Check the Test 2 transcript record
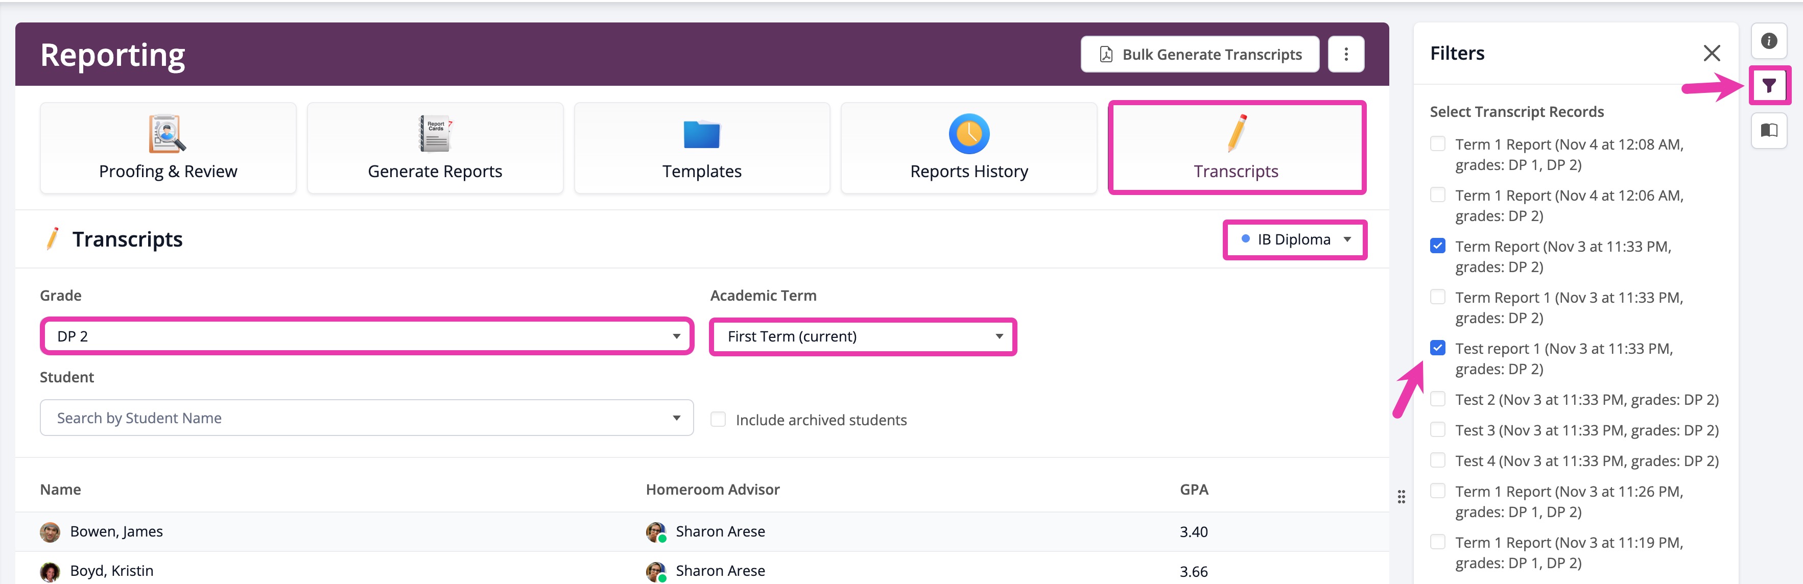1803x584 pixels. [x=1438, y=399]
